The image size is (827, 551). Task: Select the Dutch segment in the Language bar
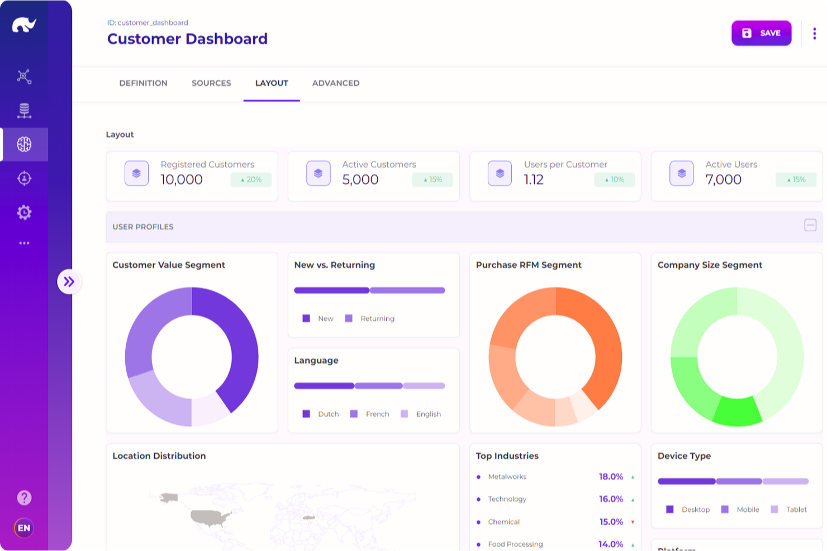pyautogui.click(x=324, y=385)
